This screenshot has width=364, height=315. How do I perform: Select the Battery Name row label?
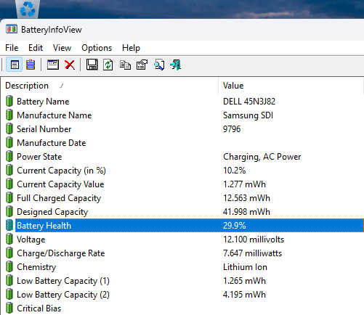click(x=43, y=102)
